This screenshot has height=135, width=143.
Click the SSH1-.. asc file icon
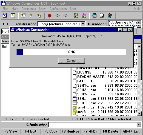[75, 86]
